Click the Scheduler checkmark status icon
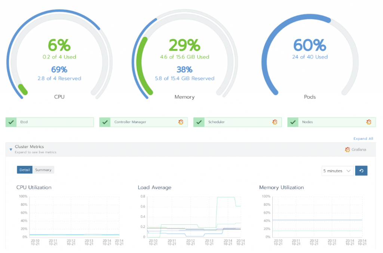This screenshot has width=383, height=253. 199,122
